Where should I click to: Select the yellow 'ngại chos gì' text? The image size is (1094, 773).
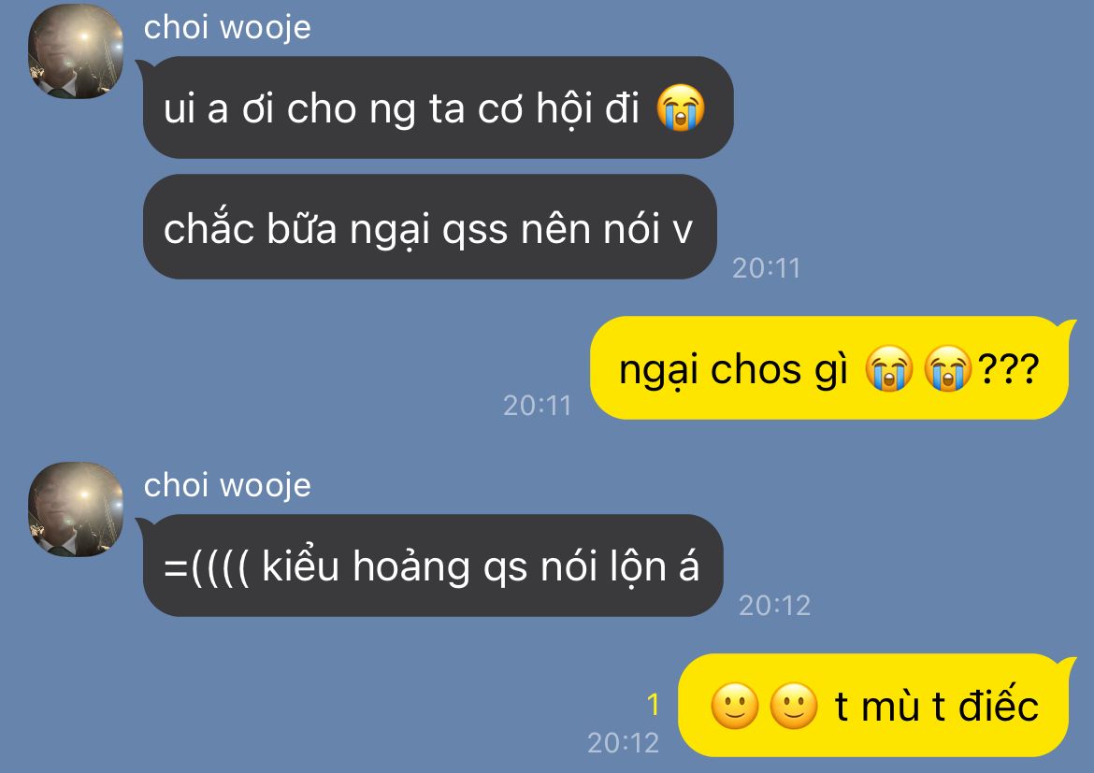[x=733, y=370]
